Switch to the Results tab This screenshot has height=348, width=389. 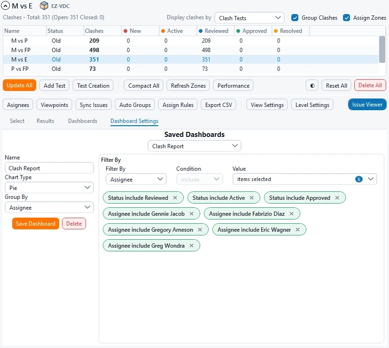pyautogui.click(x=46, y=121)
